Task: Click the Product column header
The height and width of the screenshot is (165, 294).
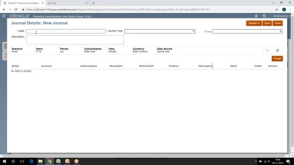Action: click(x=174, y=66)
